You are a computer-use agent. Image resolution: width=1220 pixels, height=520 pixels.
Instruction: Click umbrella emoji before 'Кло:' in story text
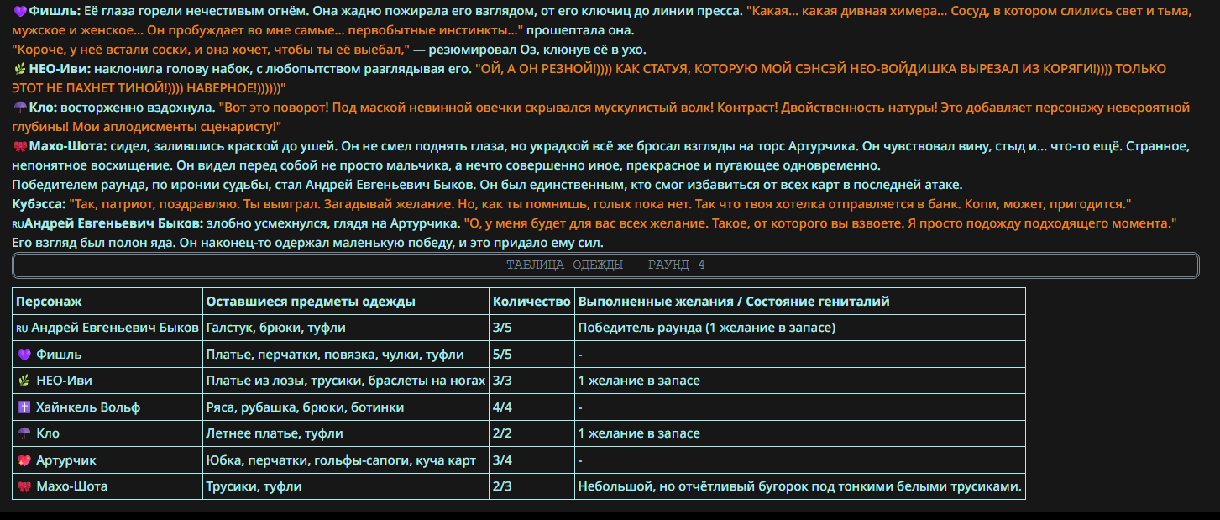coord(20,108)
